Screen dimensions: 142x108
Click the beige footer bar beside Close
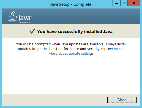[55, 100]
